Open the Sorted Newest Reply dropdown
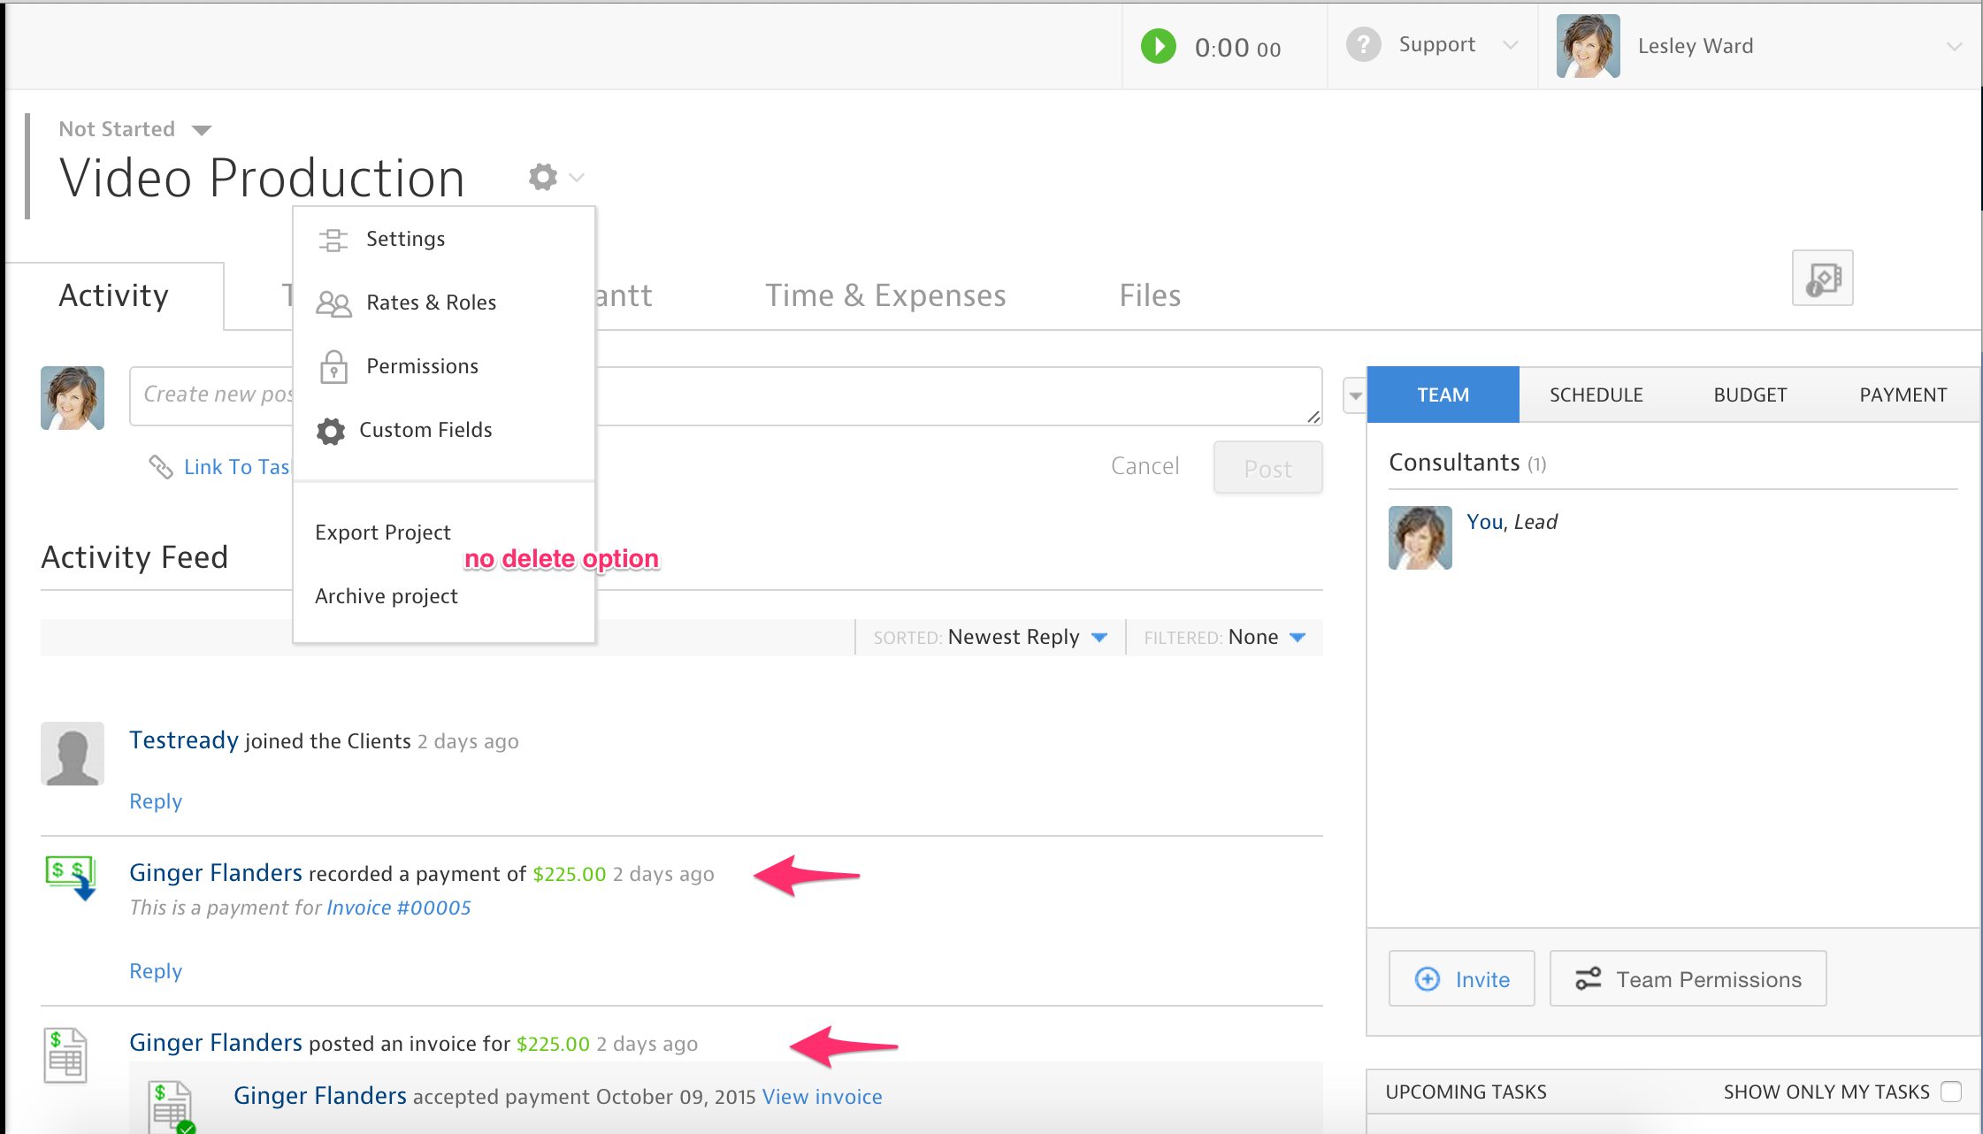Image resolution: width=1983 pixels, height=1134 pixels. [x=1099, y=638]
